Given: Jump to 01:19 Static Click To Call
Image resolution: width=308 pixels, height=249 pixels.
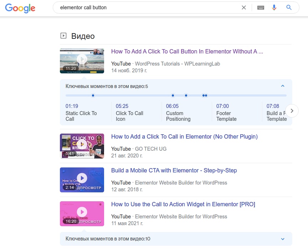Looking at the screenshot, I should pos(81,113).
